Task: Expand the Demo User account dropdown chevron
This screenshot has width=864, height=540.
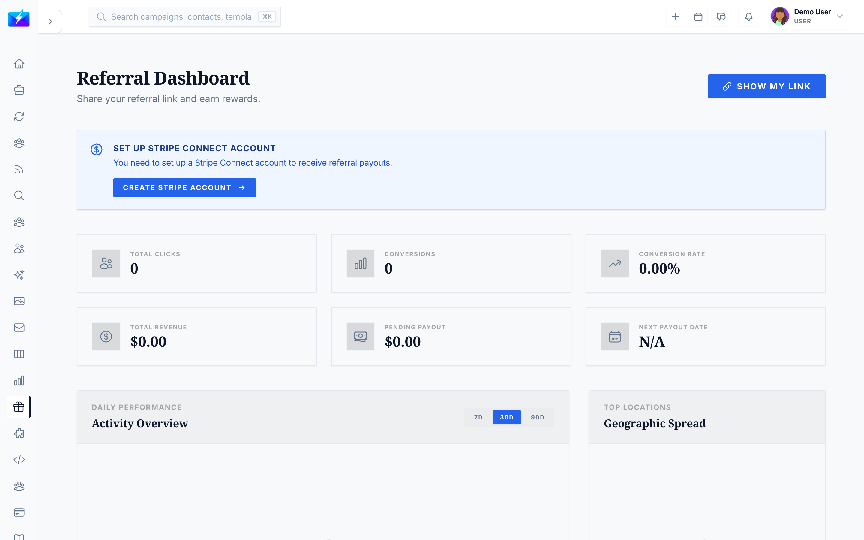Action: pyautogui.click(x=840, y=16)
